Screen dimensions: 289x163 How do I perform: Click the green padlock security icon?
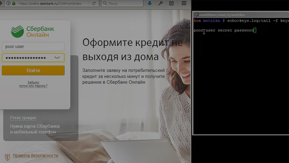coord(14,3)
